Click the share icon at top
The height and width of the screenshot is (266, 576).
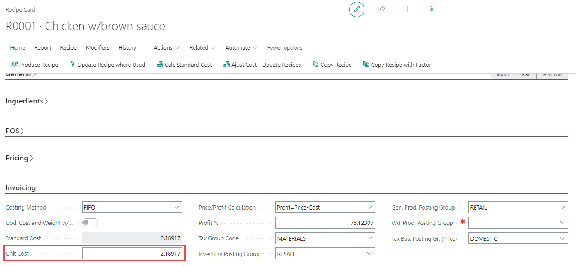(x=382, y=9)
